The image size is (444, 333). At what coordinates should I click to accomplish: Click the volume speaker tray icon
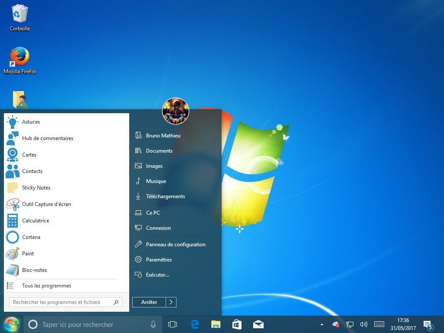[x=364, y=324]
